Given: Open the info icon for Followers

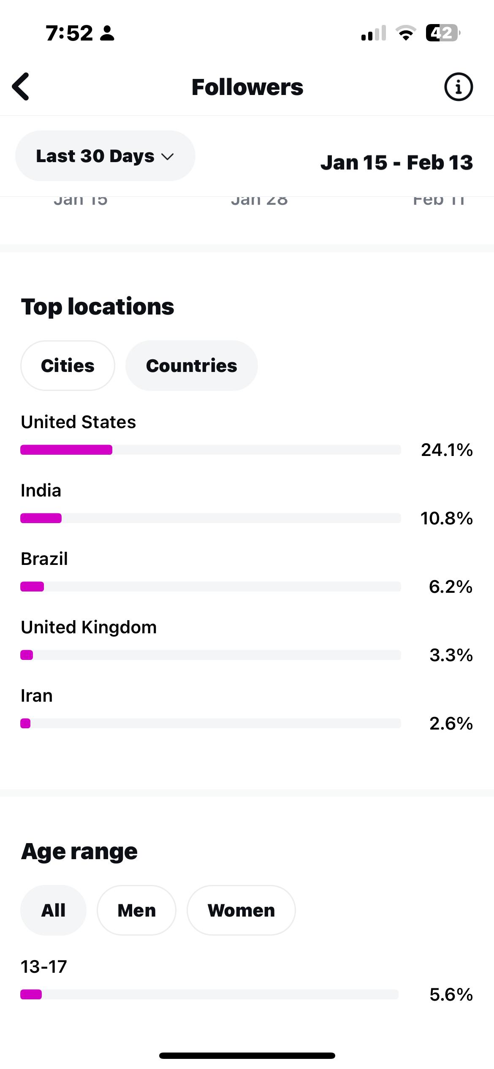Looking at the screenshot, I should 458,87.
